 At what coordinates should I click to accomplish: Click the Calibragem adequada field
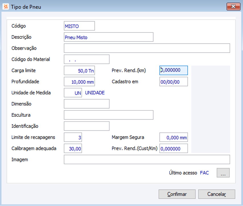(x=73, y=148)
